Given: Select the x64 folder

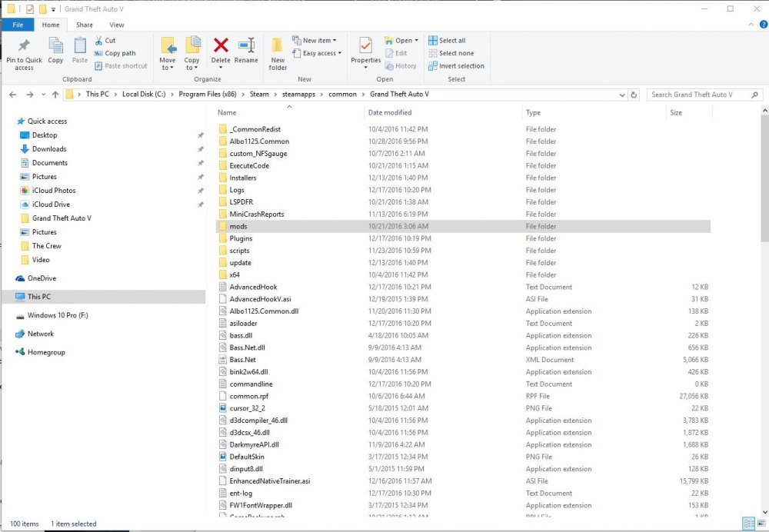Looking at the screenshot, I should click(x=235, y=274).
